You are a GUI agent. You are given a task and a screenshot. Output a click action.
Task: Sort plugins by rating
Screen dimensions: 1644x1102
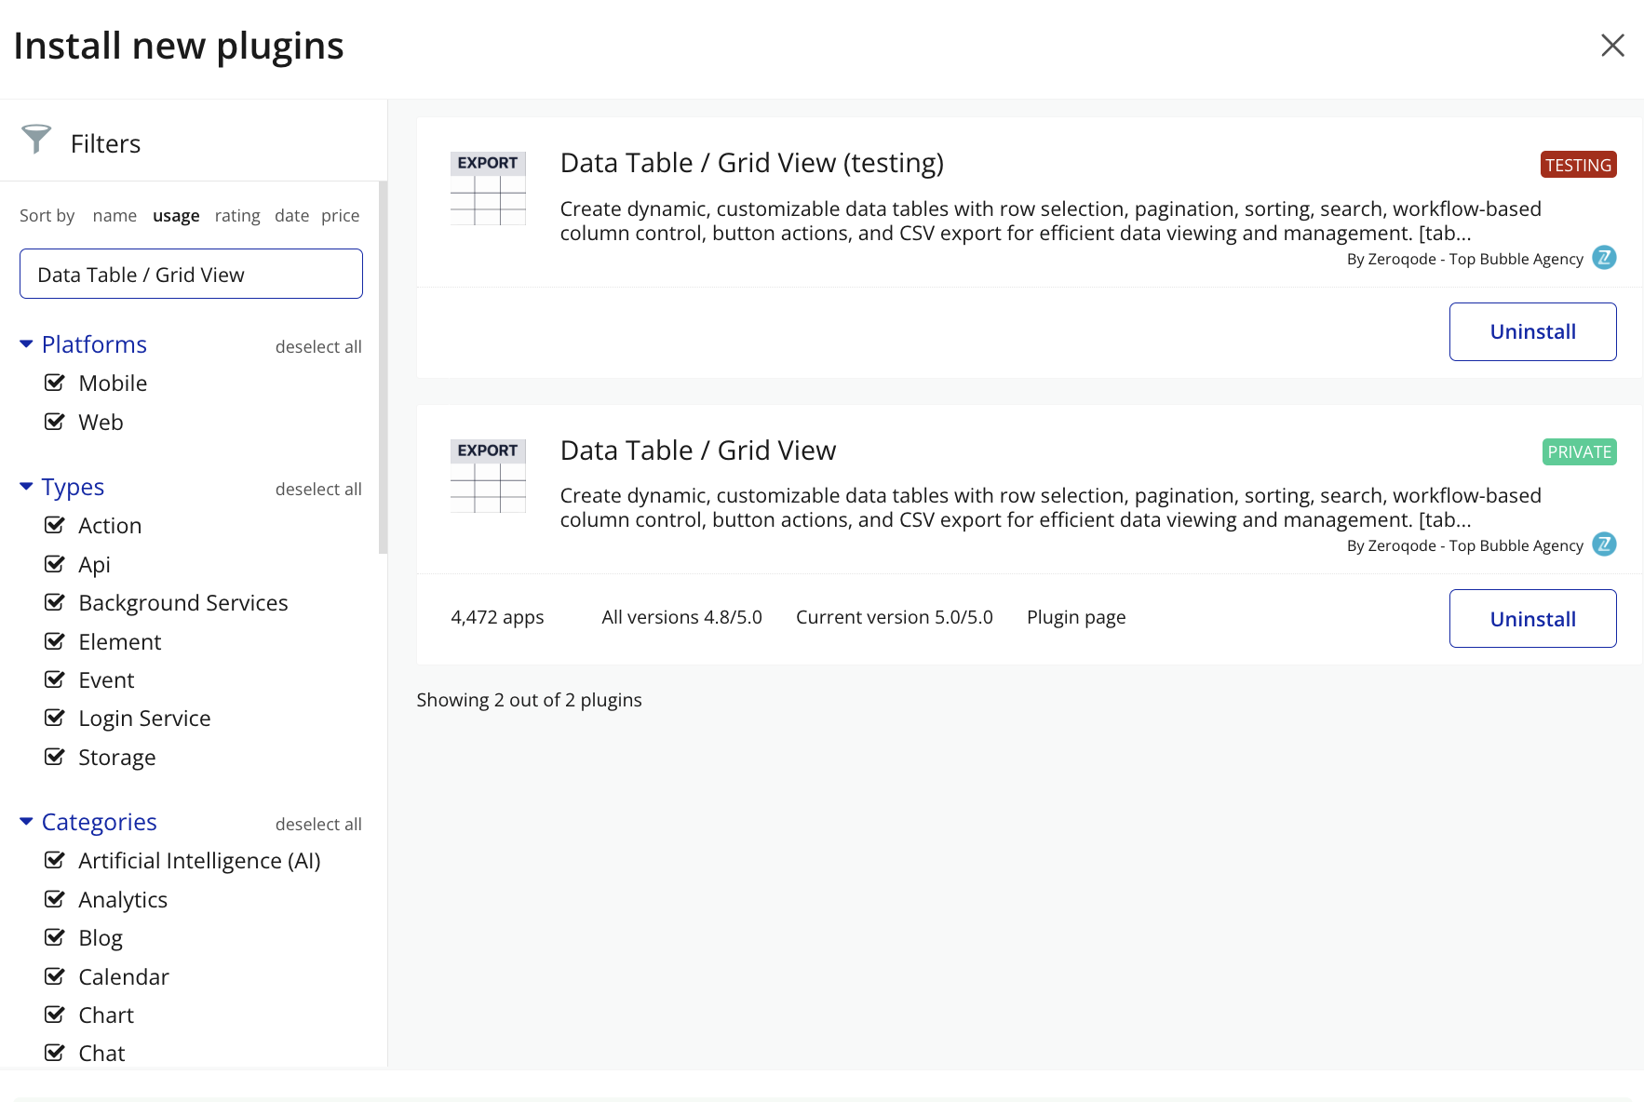point(237,216)
